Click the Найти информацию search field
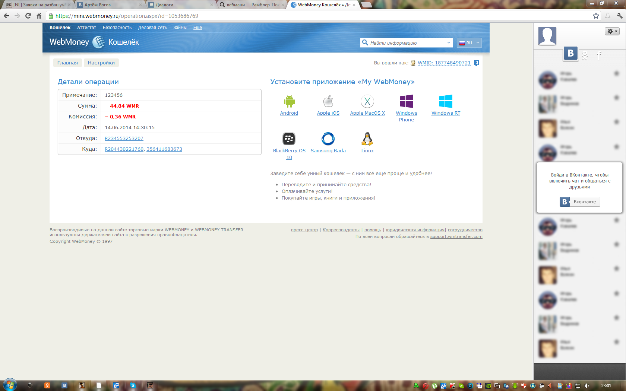626x391 pixels. [x=407, y=43]
